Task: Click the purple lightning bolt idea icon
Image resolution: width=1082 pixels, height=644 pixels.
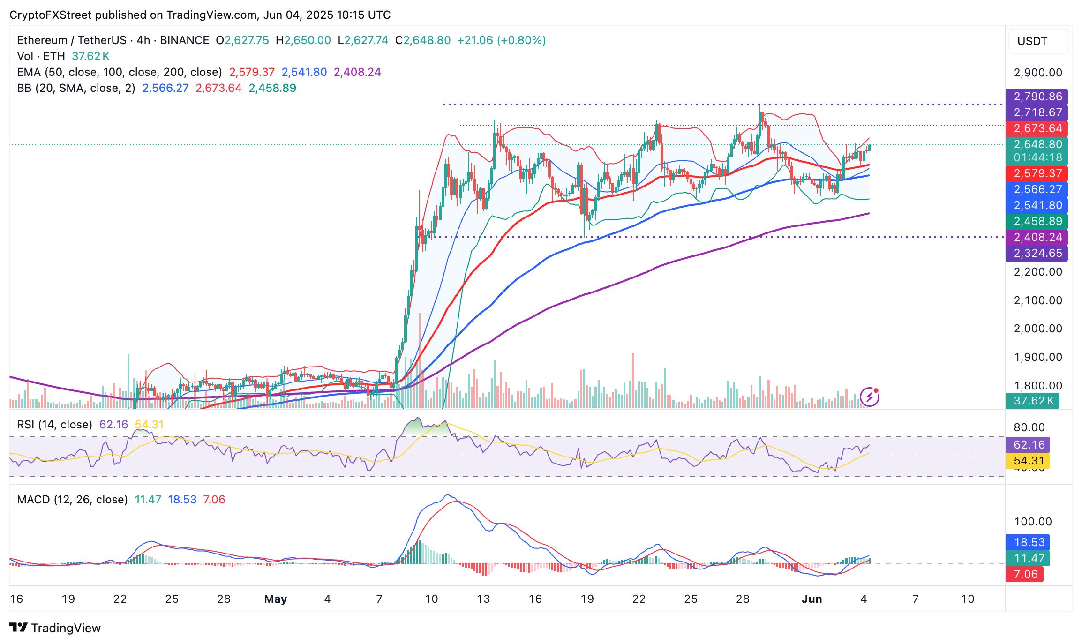Action: tap(869, 397)
